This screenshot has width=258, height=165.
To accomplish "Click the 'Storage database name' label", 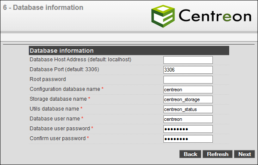I will click(x=58, y=99).
